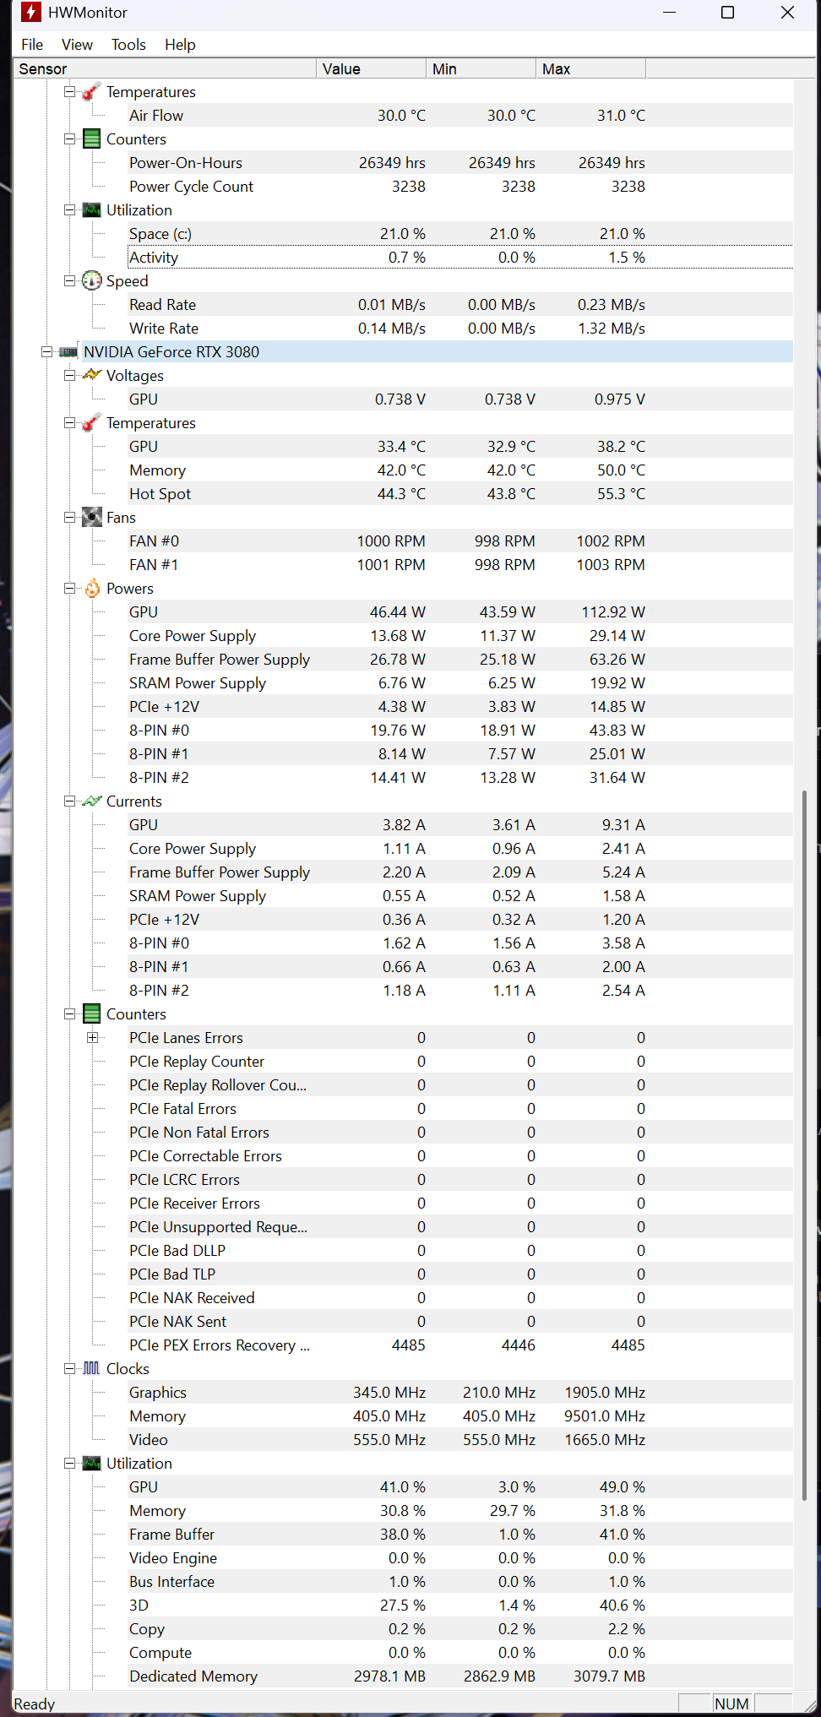
Task: Click the thermometer icon beside the GPU's Temperatures group
Action: (91, 423)
